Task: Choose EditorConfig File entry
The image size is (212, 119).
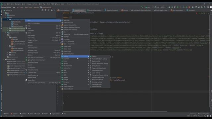Action: tap(75, 87)
